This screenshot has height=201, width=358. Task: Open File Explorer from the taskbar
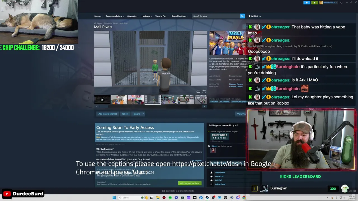coord(158,198)
